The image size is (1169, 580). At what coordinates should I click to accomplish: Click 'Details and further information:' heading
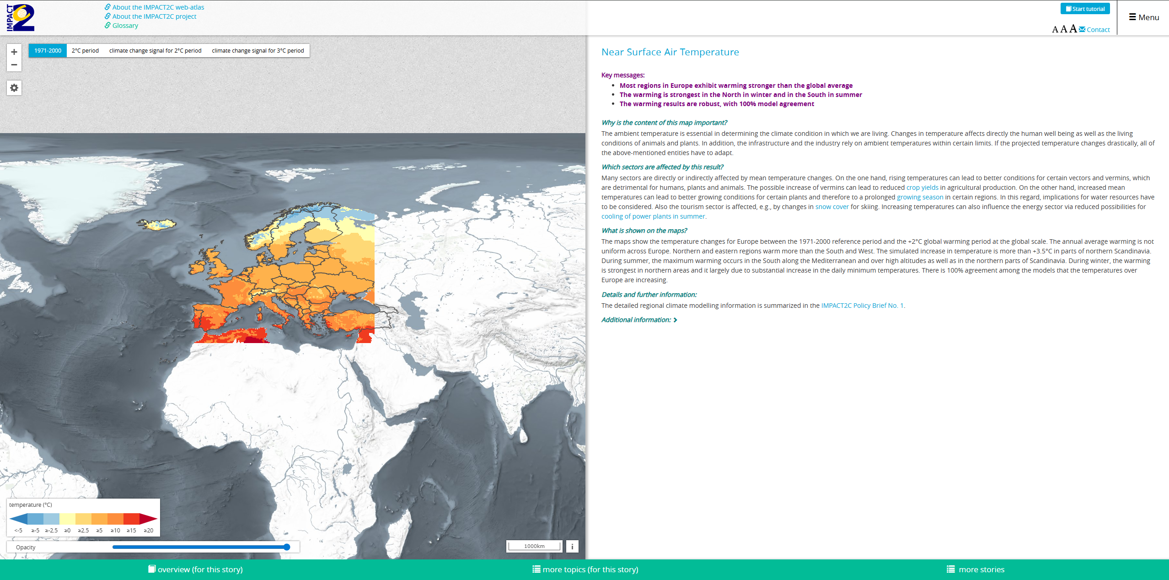(649, 295)
